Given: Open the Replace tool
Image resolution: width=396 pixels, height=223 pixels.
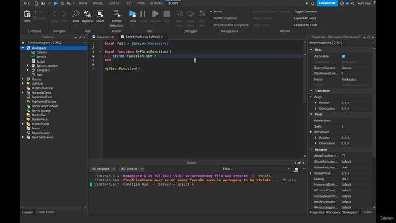Looking at the screenshot, I should pyautogui.click(x=87, y=14).
